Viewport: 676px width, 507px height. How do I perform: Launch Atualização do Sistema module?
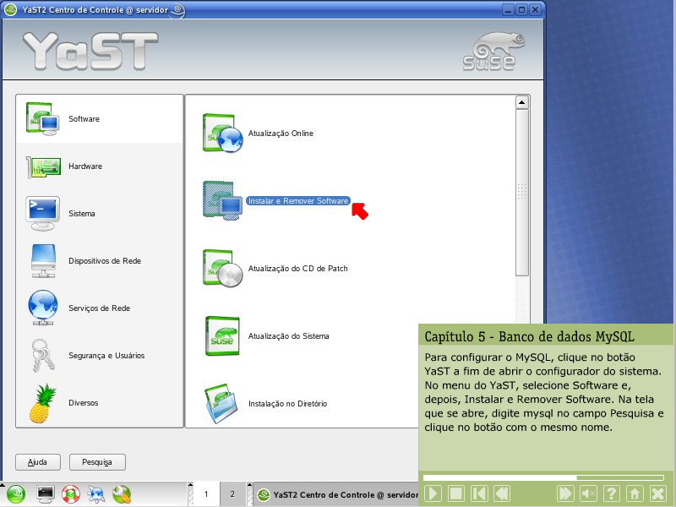coord(288,336)
